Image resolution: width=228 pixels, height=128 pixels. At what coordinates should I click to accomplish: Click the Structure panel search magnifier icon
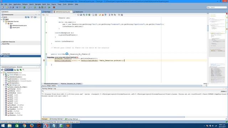click(x=24, y=70)
